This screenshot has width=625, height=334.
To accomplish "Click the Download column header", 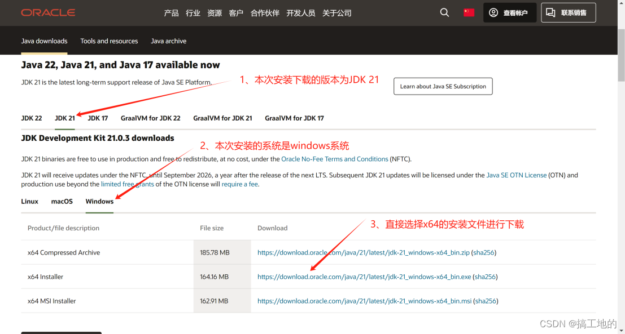I will click(273, 228).
